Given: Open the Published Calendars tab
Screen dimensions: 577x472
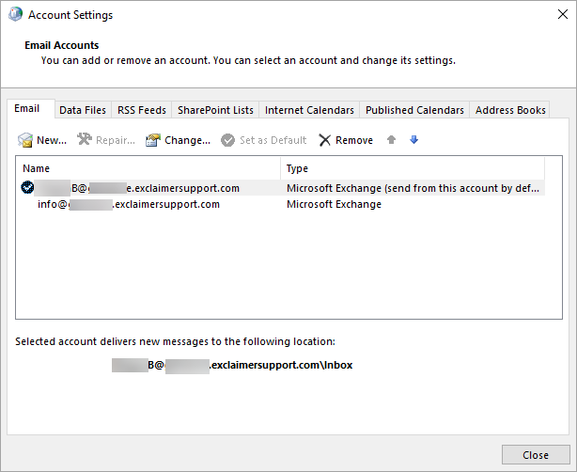Looking at the screenshot, I should [x=414, y=110].
